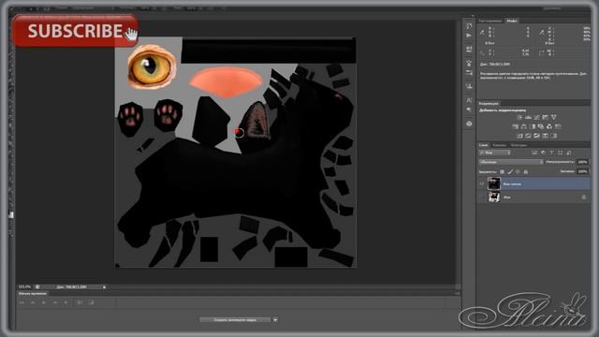This screenshot has height=337, width=599.
Task: Open the Character panel icon
Action: pyautogui.click(x=469, y=100)
